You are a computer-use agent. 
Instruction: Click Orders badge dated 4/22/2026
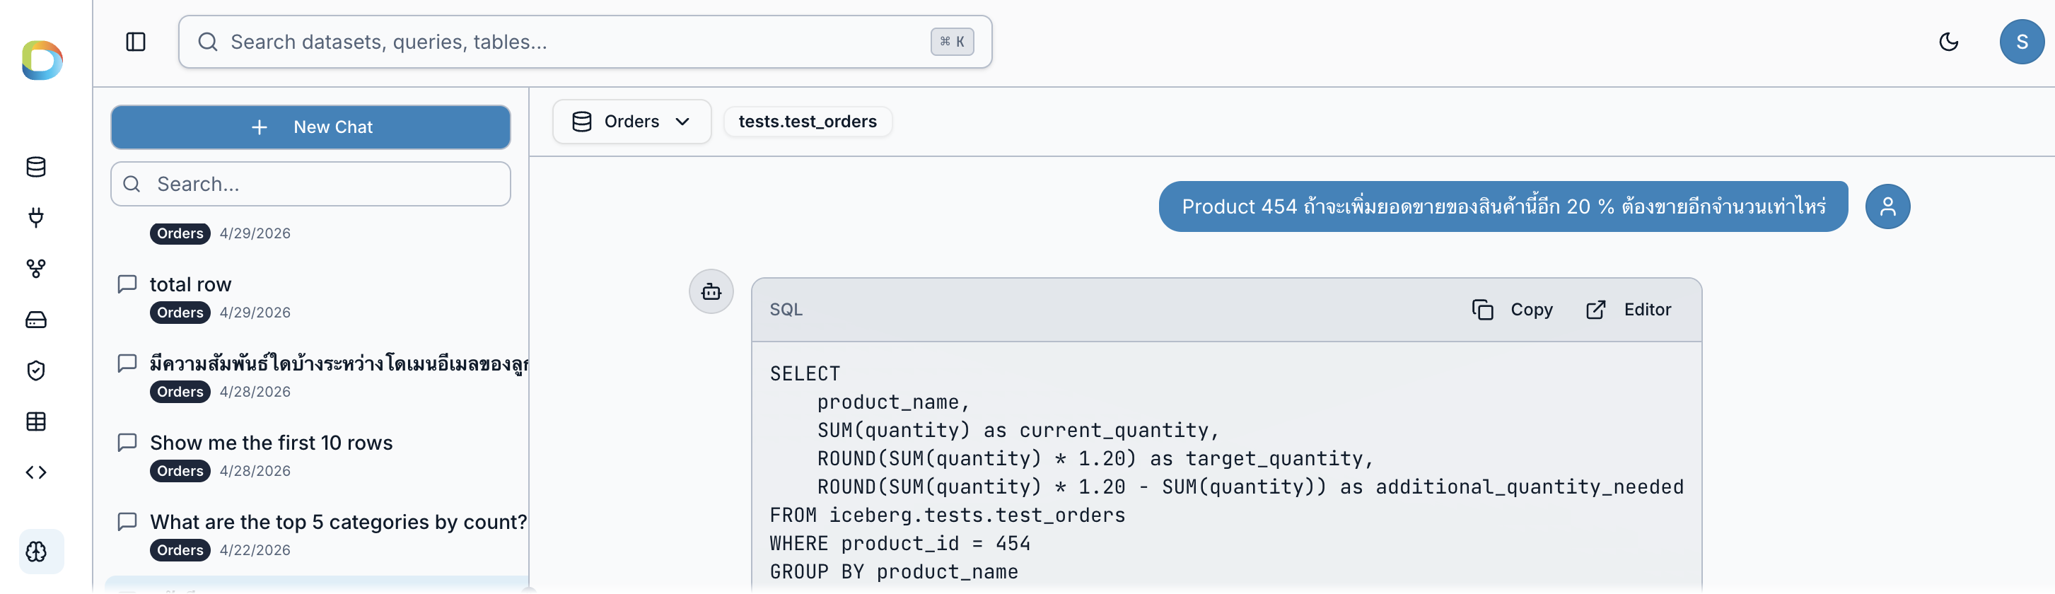[x=180, y=550]
